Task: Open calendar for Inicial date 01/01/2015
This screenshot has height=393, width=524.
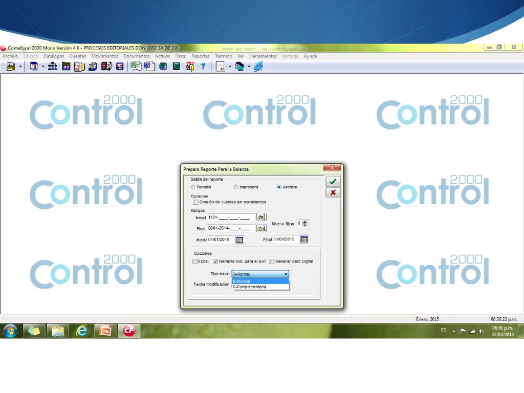Action: (239, 239)
